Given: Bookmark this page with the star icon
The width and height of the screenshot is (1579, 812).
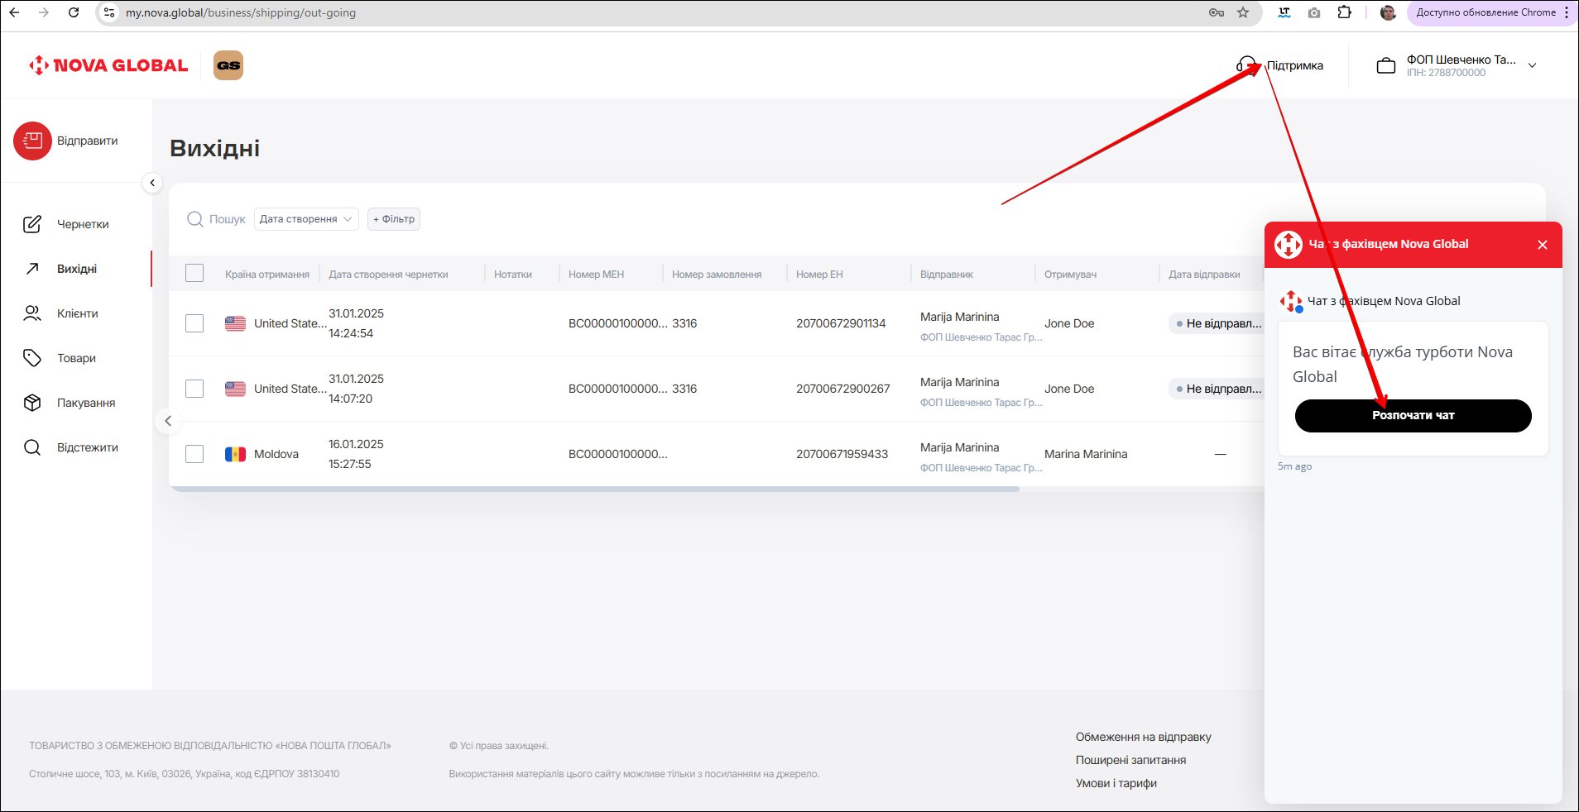Looking at the screenshot, I should coord(1242,12).
